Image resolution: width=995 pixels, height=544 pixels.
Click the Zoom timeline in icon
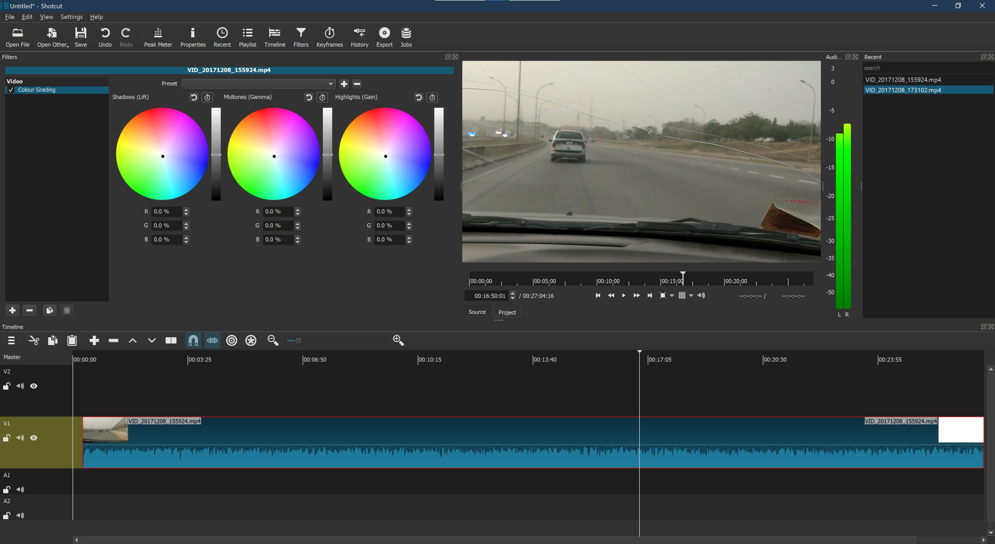(399, 340)
